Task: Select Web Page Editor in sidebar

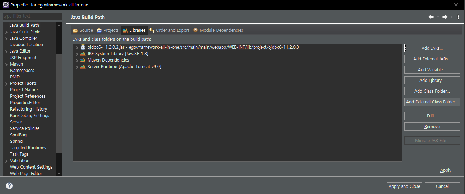Action: (x=26, y=174)
